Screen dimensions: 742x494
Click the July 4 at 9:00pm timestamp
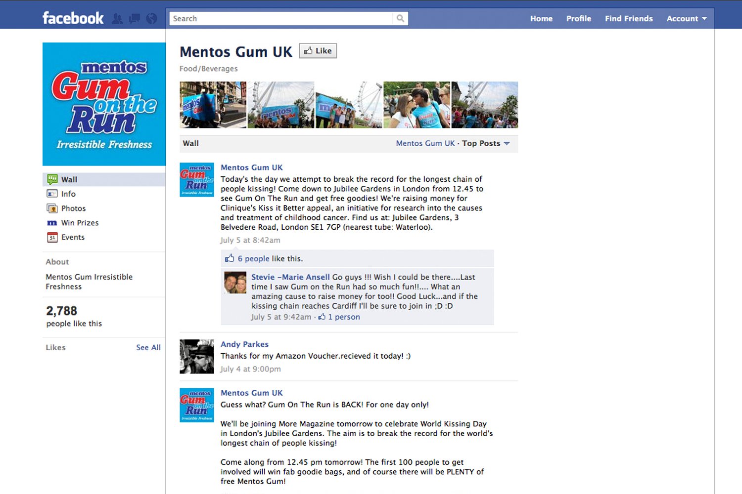[x=250, y=369]
